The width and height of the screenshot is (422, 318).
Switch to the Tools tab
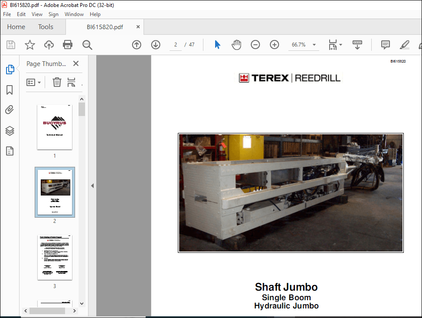point(46,26)
